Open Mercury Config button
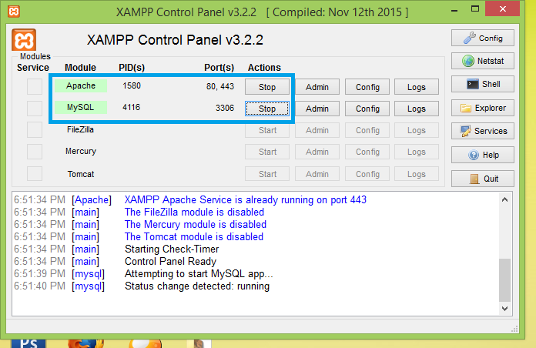The width and height of the screenshot is (536, 348). (x=367, y=152)
